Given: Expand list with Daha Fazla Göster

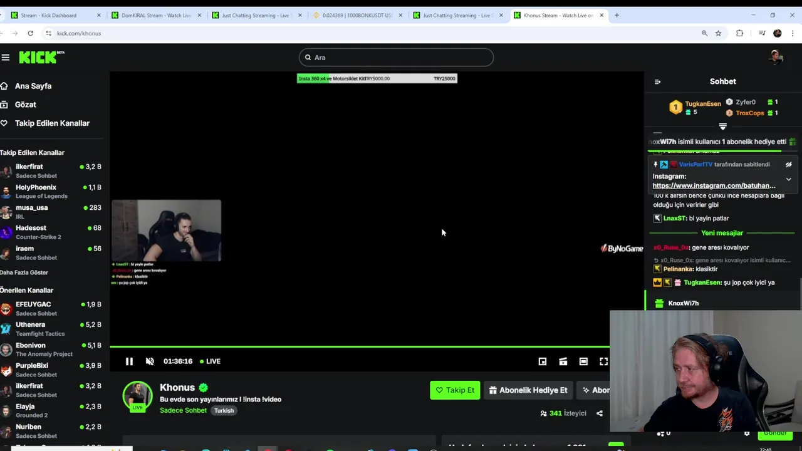Looking at the screenshot, I should click(24, 272).
